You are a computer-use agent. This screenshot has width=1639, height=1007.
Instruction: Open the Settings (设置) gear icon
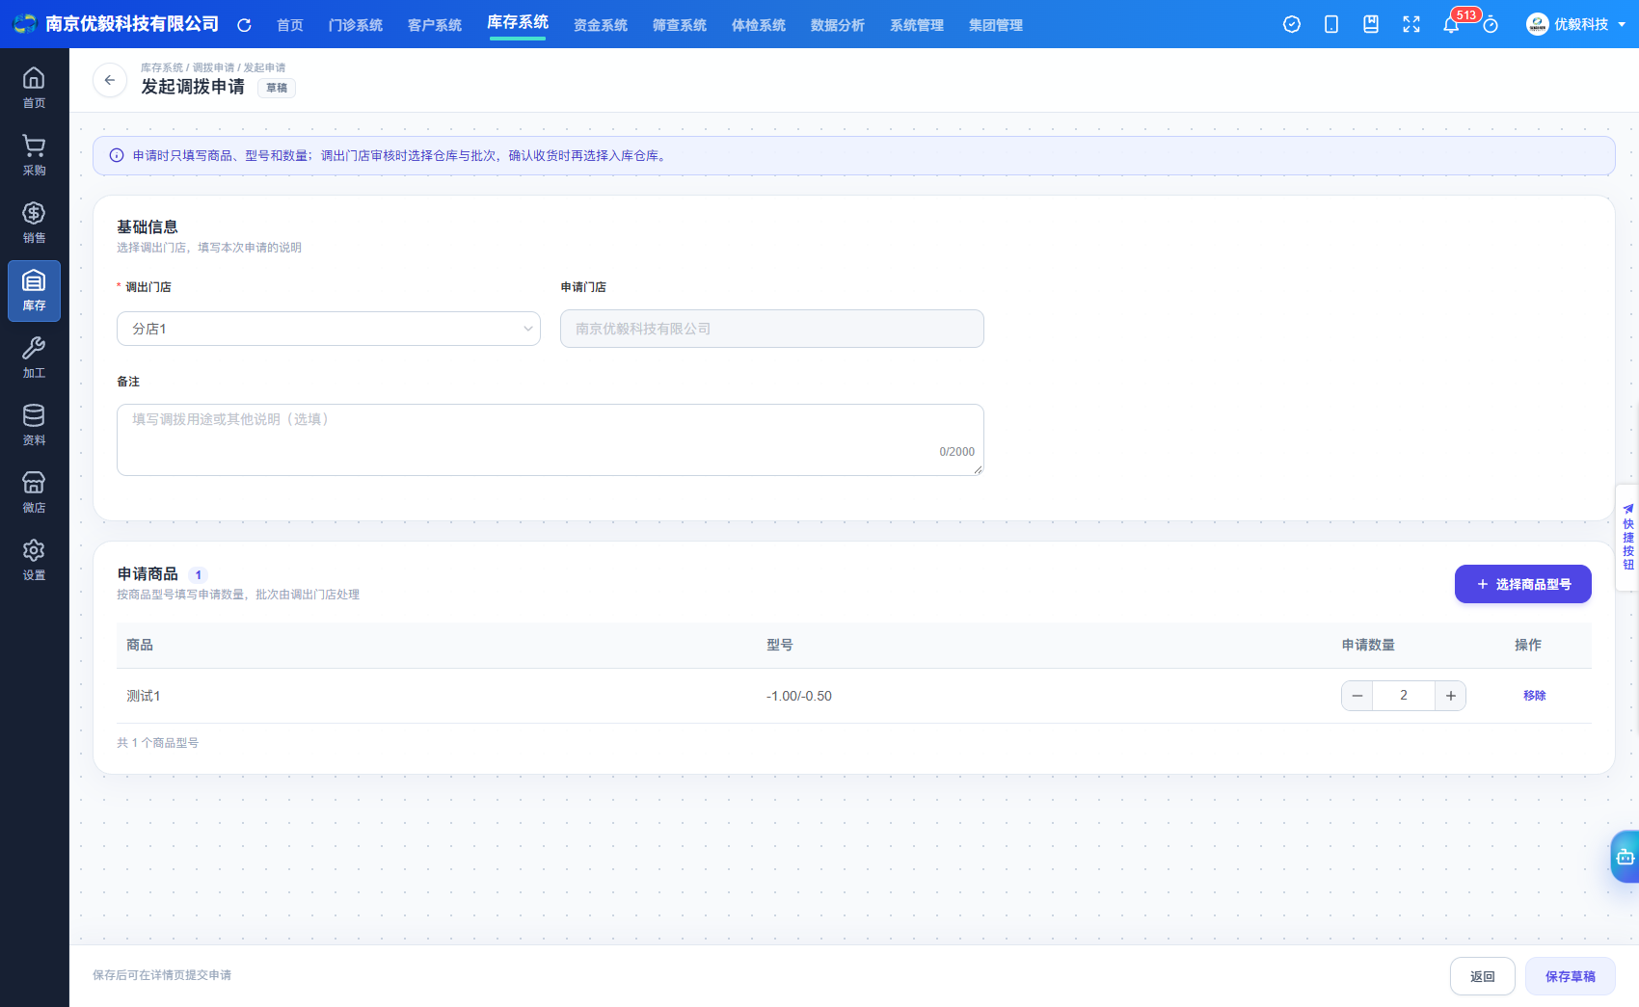(34, 560)
